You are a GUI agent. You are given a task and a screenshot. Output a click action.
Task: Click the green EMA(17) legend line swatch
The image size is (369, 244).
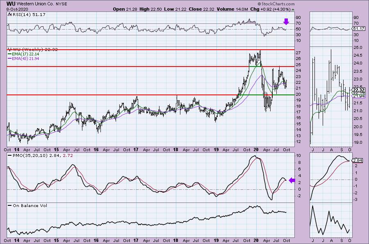pyautogui.click(x=10, y=54)
